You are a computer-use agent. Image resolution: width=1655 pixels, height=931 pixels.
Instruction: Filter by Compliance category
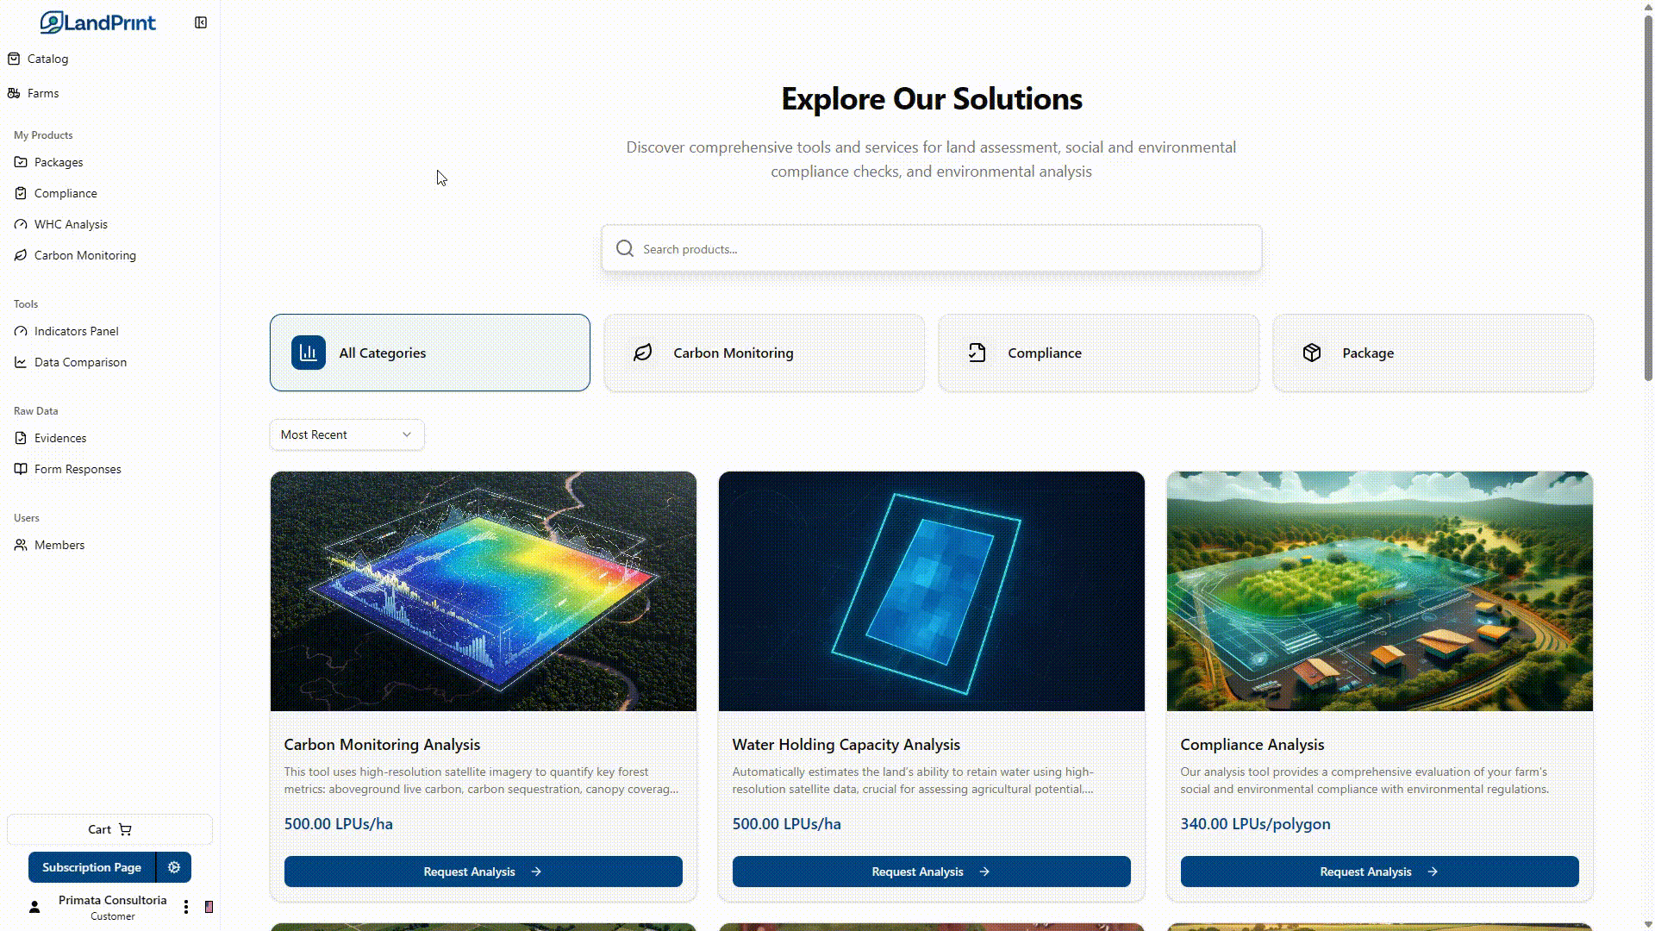pyautogui.click(x=1098, y=353)
